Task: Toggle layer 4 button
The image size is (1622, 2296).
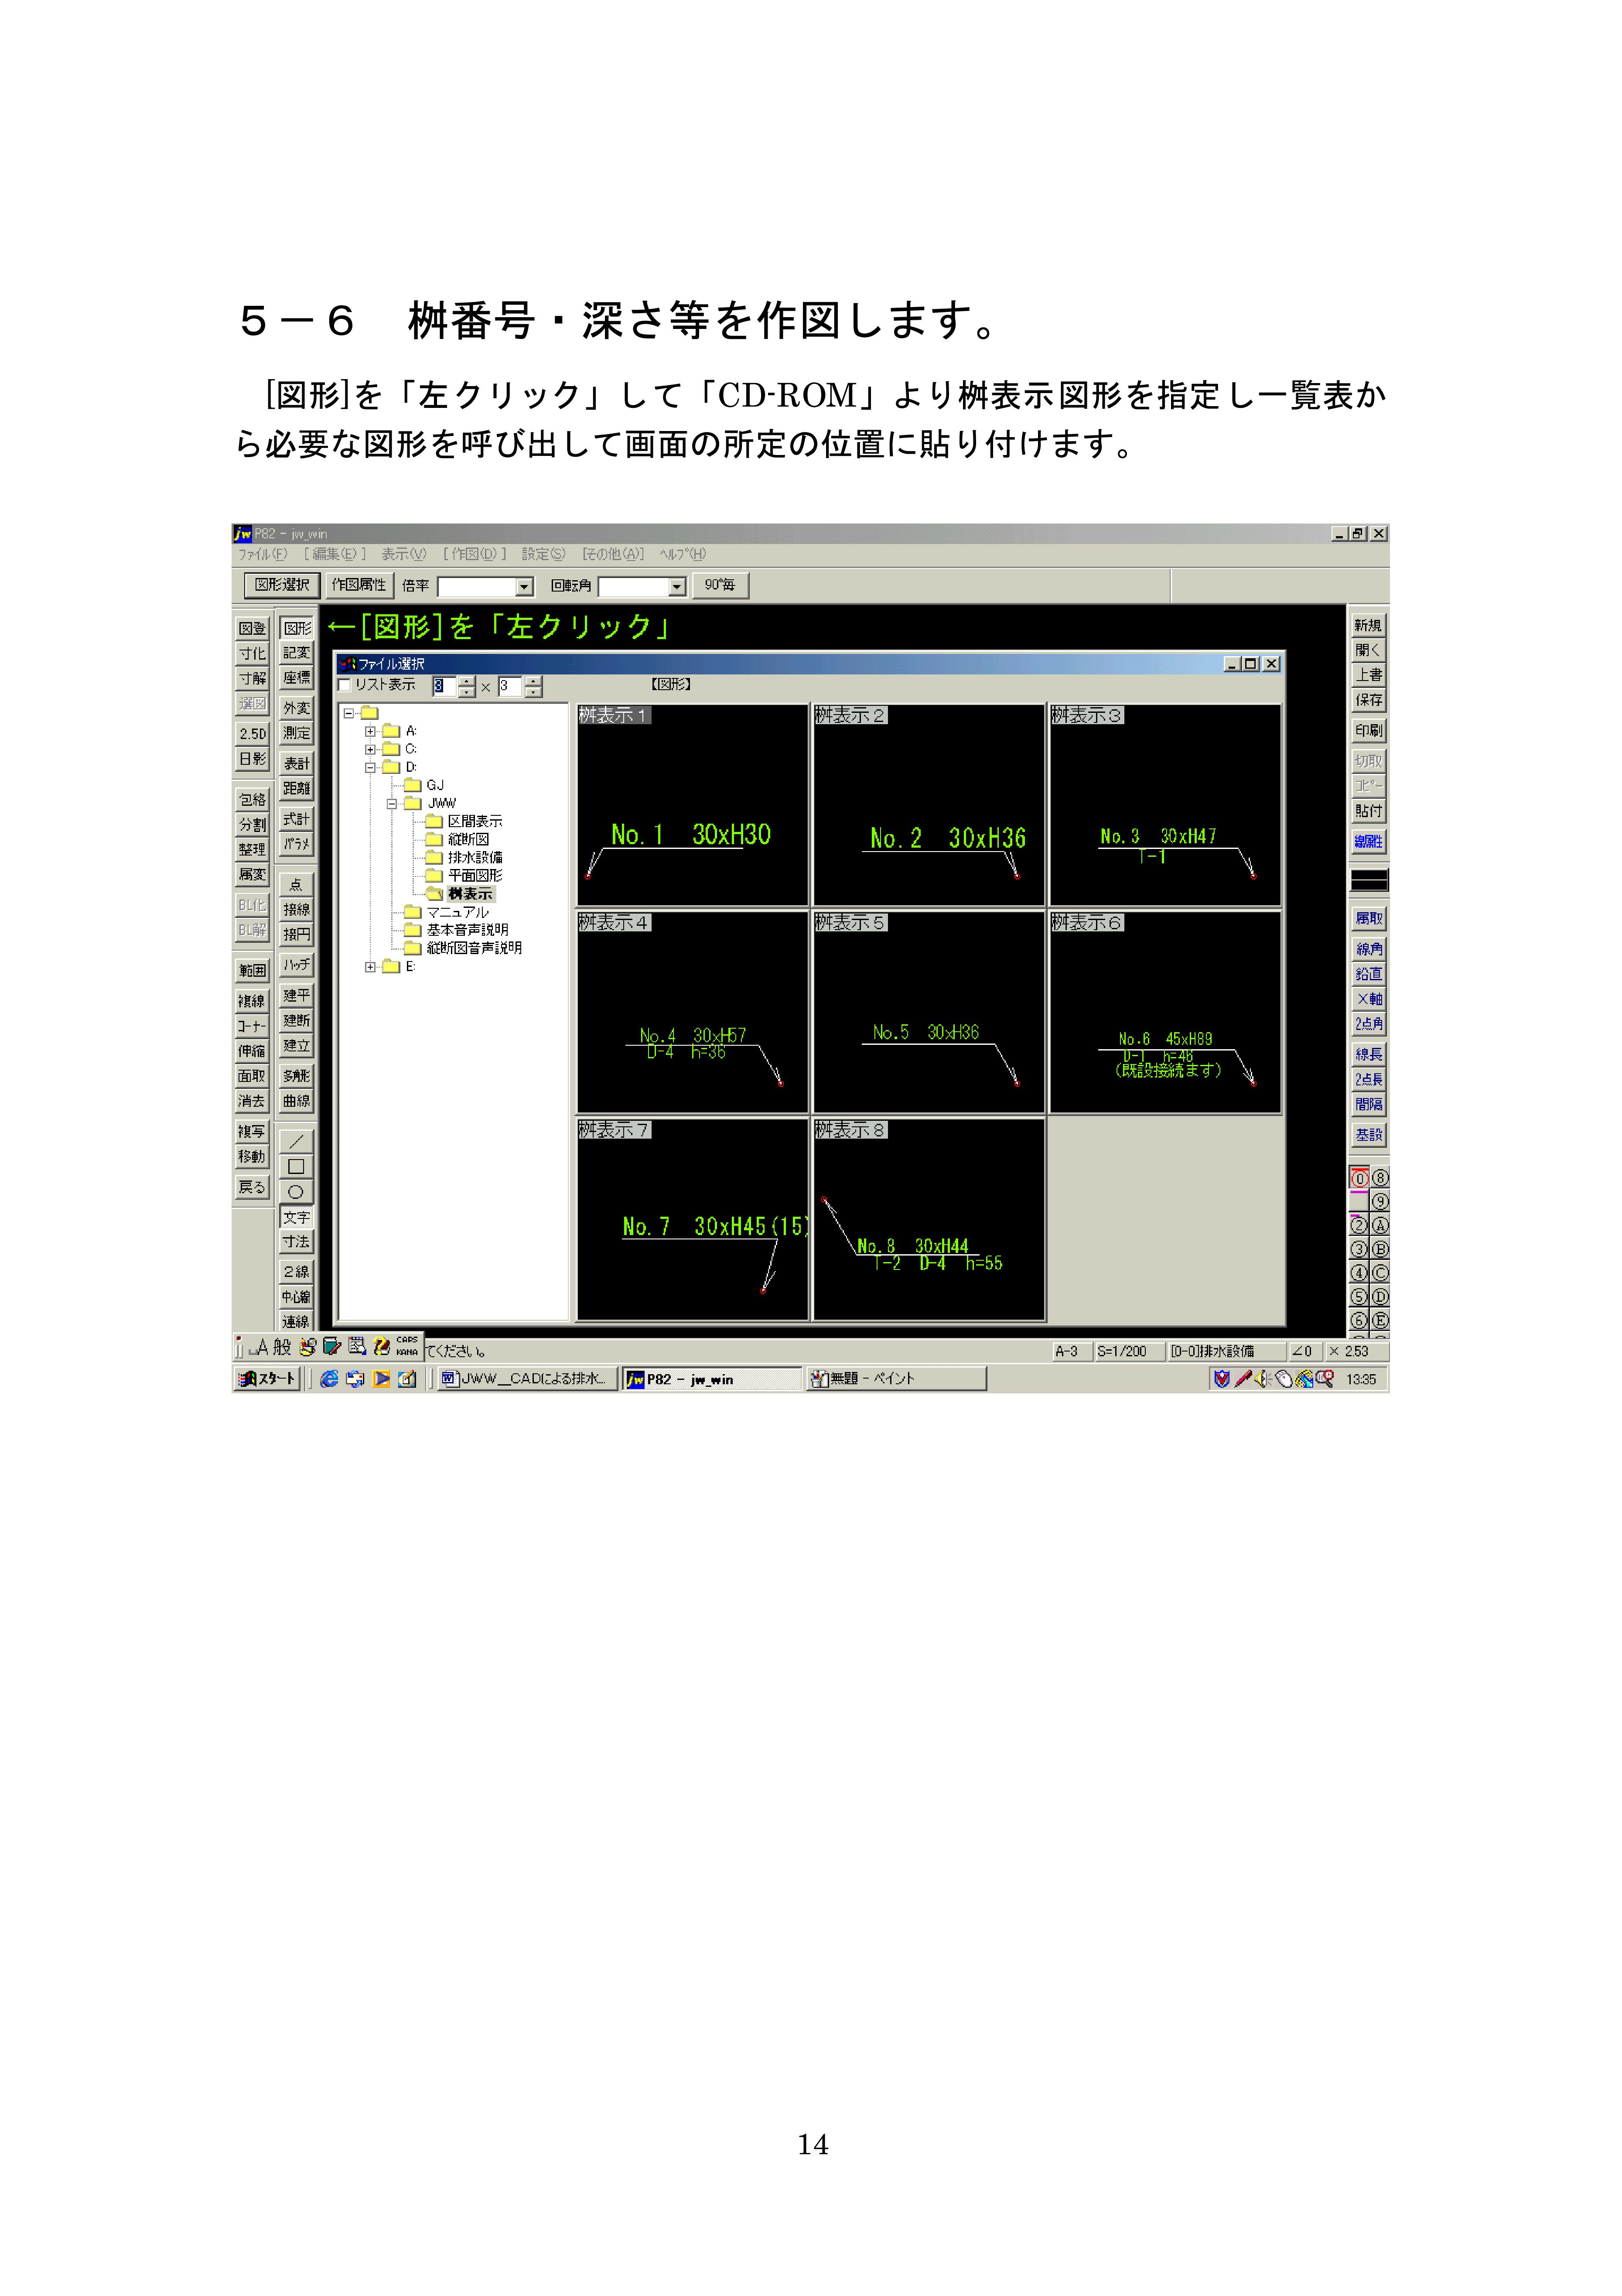Action: point(1359,1273)
